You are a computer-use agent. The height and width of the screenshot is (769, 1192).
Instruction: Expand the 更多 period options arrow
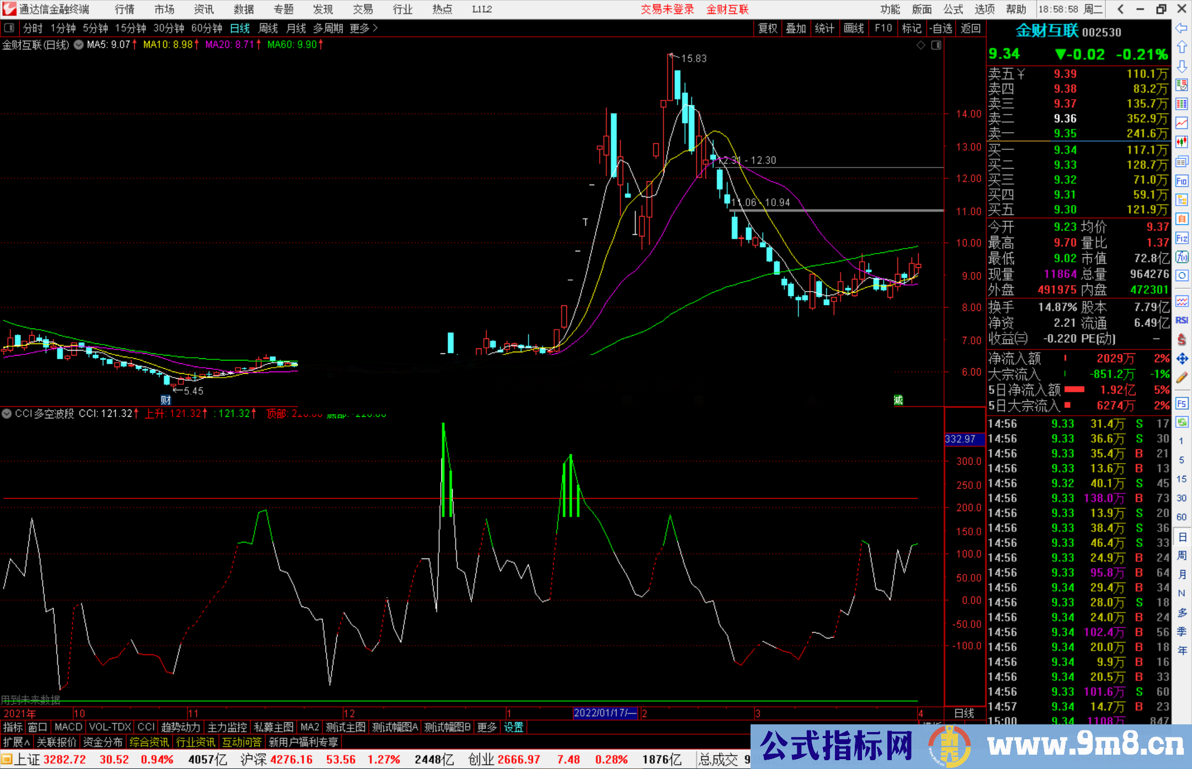(376, 28)
